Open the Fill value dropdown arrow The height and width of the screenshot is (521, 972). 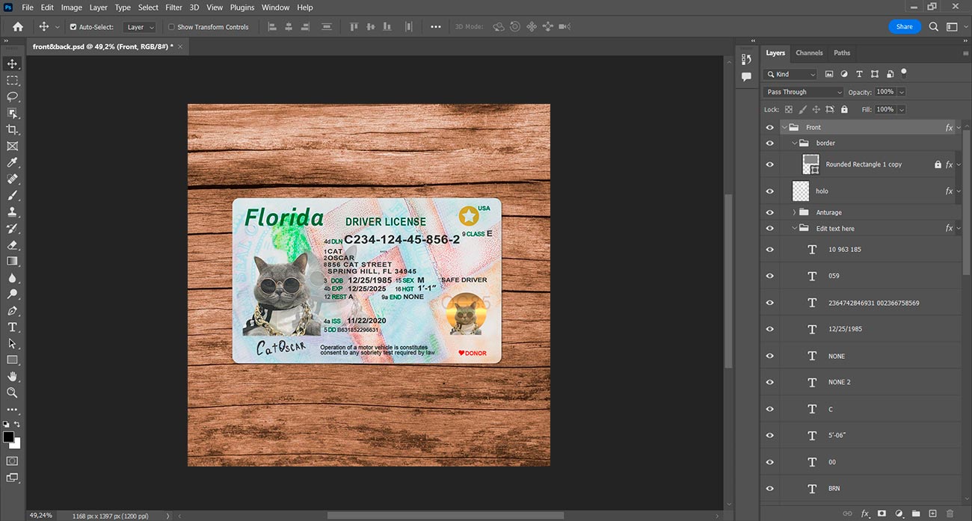pyautogui.click(x=901, y=109)
